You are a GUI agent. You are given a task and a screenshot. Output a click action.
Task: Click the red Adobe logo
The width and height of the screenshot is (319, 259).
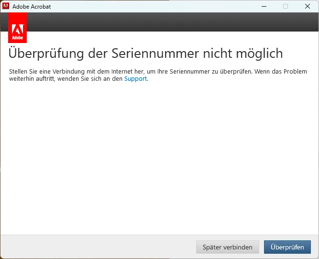tap(18, 28)
